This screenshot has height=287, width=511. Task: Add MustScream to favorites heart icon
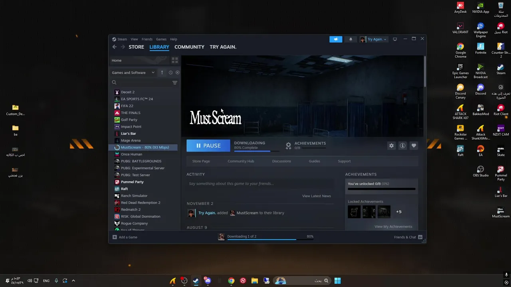click(414, 146)
